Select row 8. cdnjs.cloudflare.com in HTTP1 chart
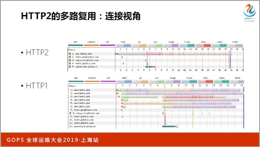 (x=156, y=113)
